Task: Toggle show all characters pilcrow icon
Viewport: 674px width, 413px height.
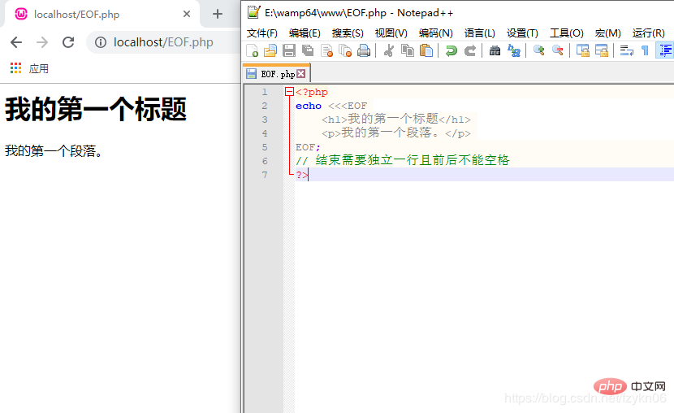Action: click(x=645, y=50)
